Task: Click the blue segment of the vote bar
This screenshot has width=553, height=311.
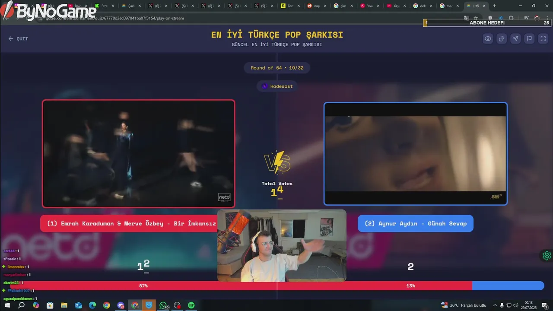Action: coord(508,286)
